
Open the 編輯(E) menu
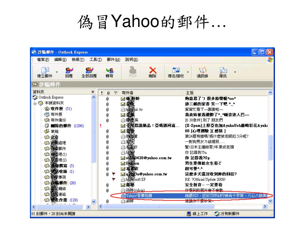60,59
